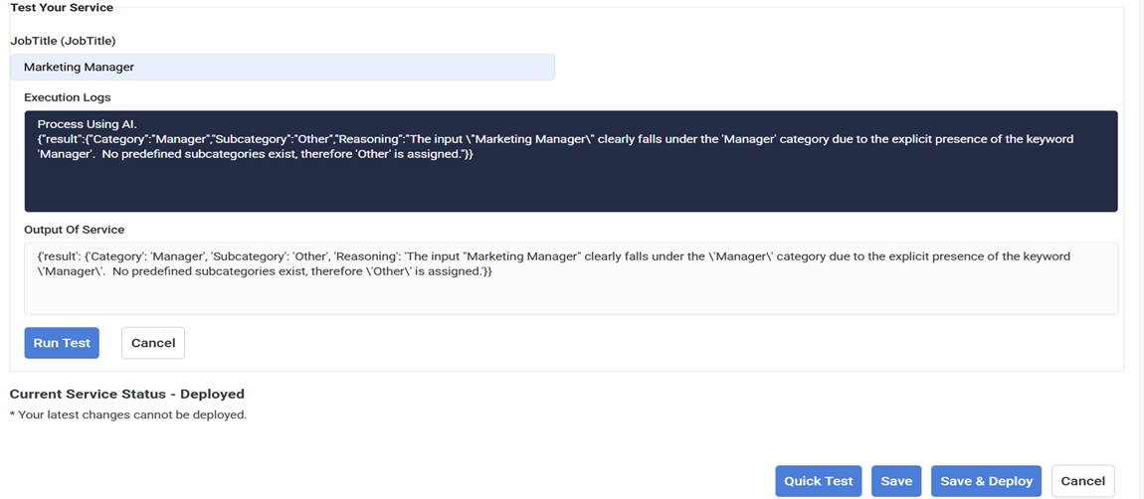The width and height of the screenshot is (1144, 499).
Task: Select the 'Test Your Service' heading
Action: pos(62,8)
